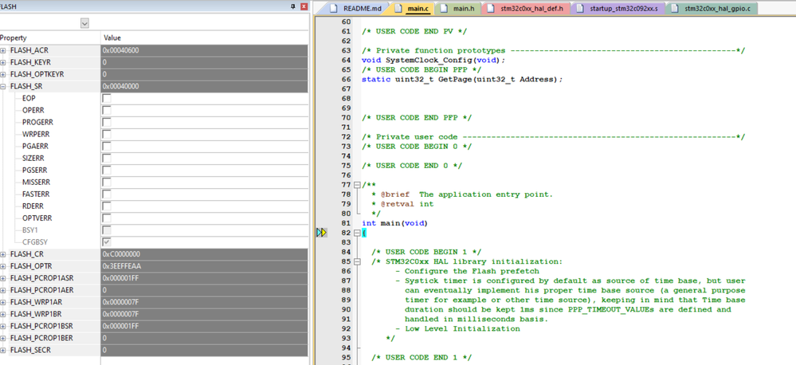This screenshot has height=365, width=796.
Task: Click the 'int main(void)' line
Action: tap(395, 223)
